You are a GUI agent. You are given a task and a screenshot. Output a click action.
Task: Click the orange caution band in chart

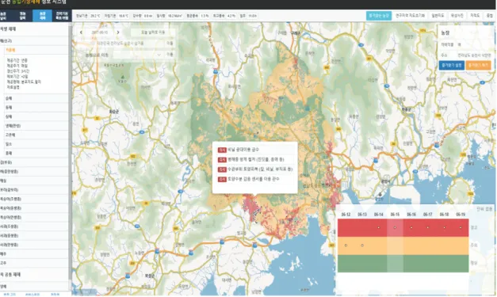pos(403,246)
